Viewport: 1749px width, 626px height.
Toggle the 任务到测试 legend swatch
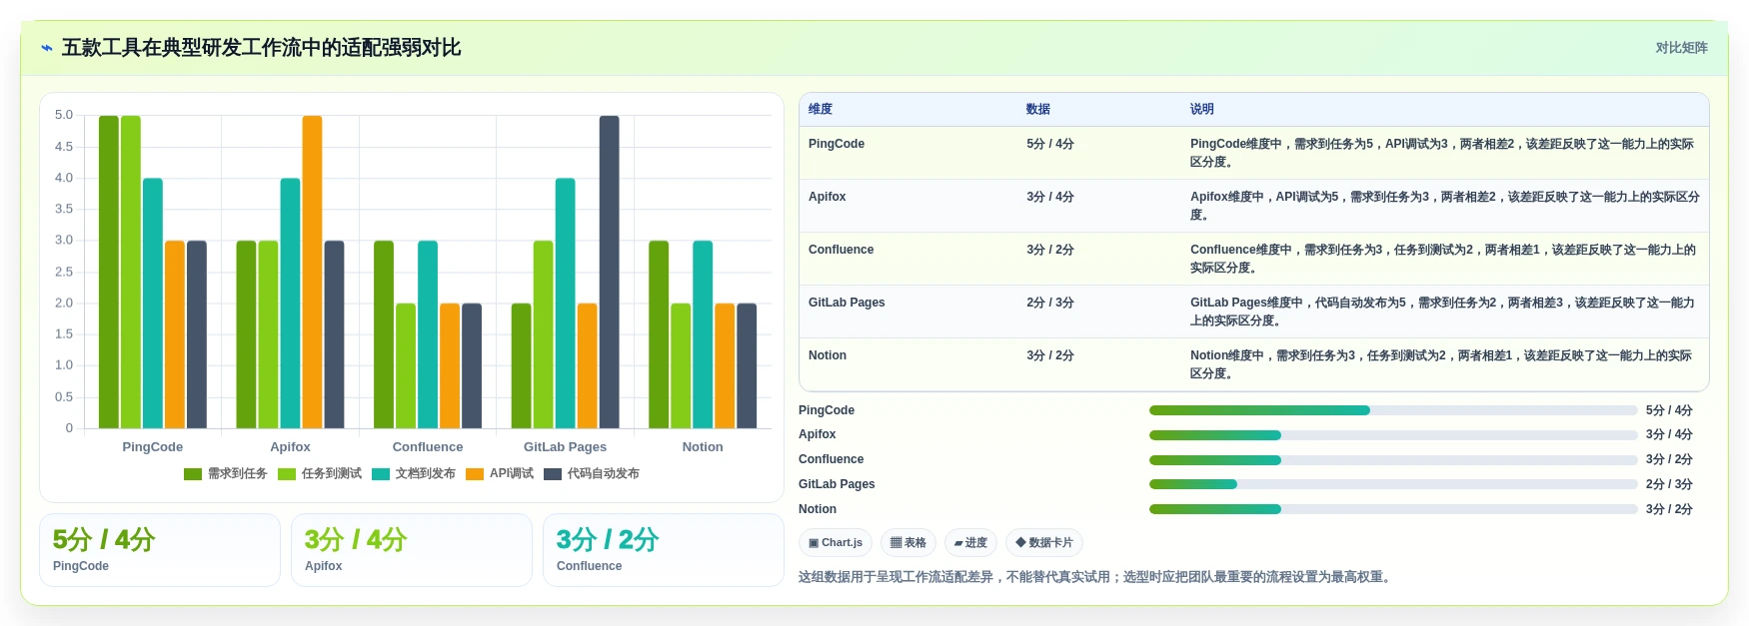tap(287, 474)
